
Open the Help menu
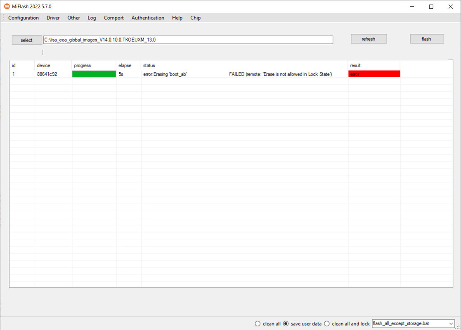[177, 18]
